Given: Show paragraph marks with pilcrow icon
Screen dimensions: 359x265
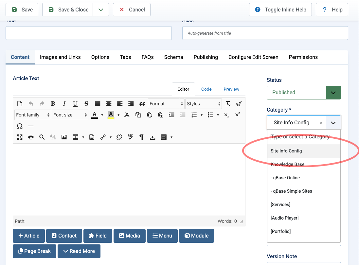Looking at the screenshot, I should (141, 137).
